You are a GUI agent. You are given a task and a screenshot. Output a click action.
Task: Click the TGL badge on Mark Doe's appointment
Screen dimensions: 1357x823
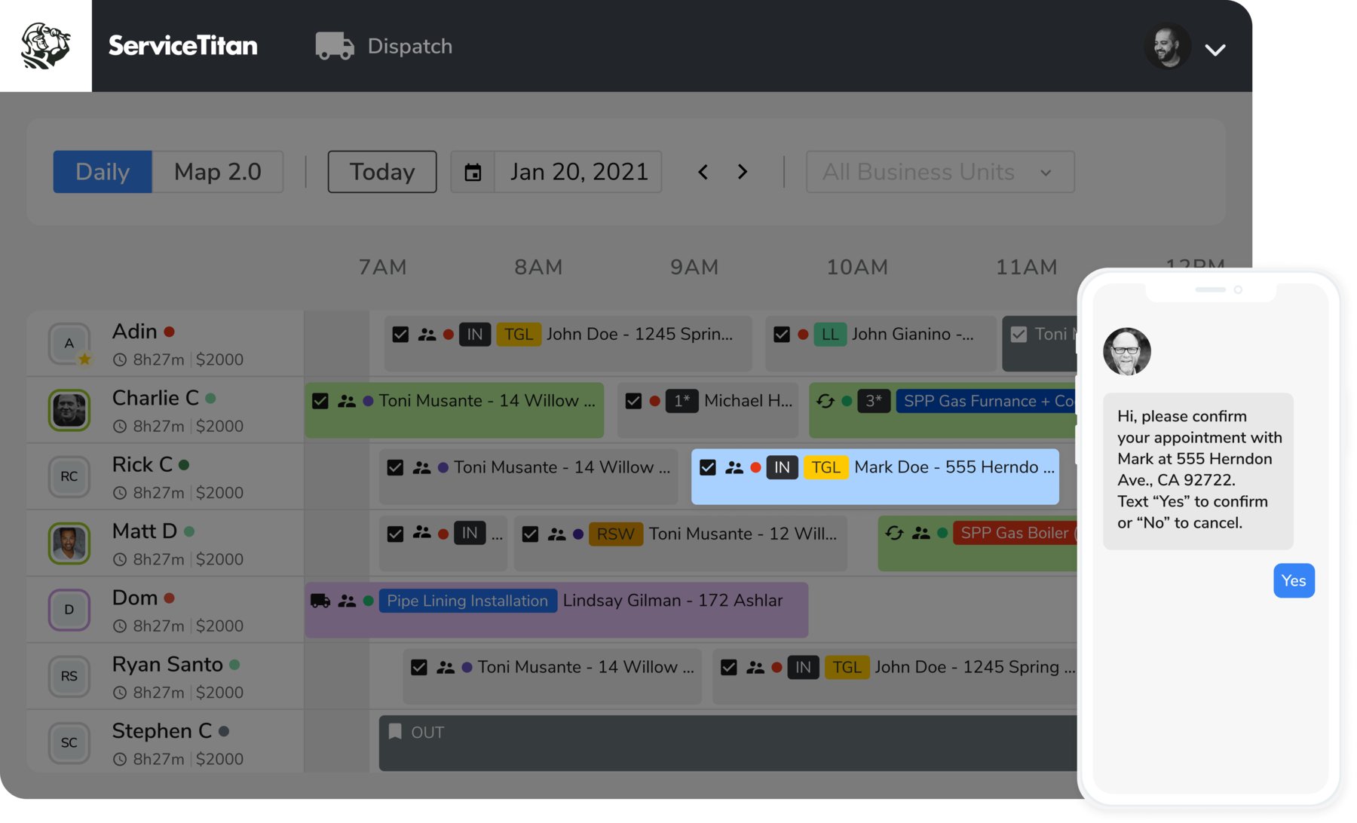826,467
